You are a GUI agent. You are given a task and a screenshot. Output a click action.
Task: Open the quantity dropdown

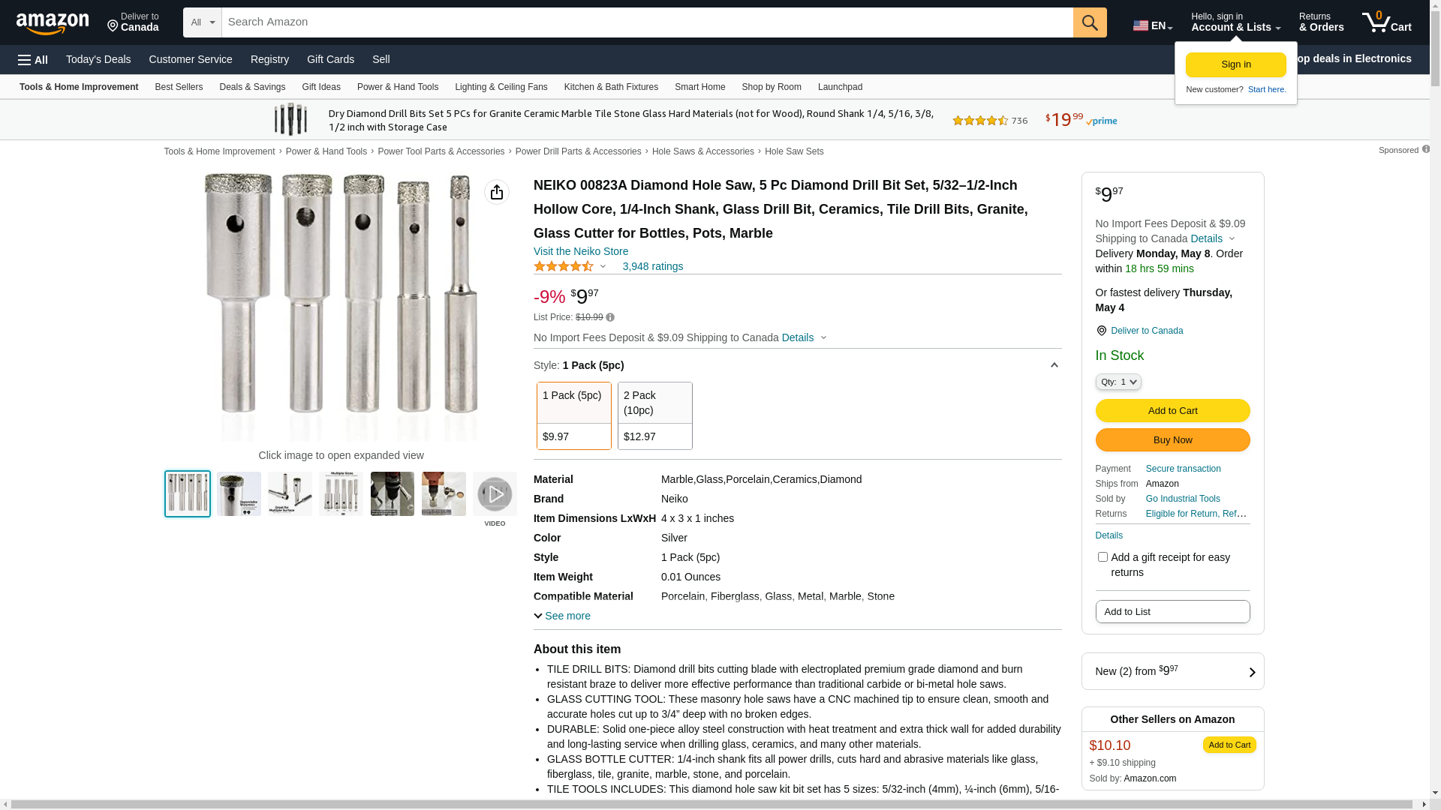[x=1118, y=382]
